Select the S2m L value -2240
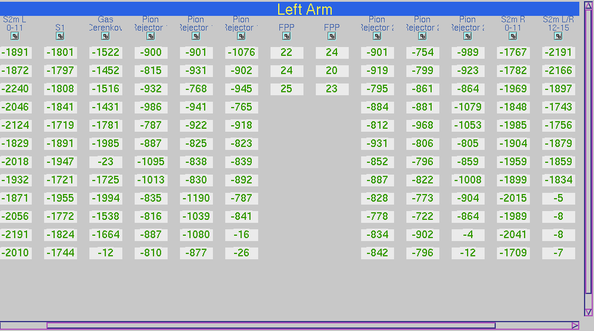Screen dimensions: 594x331 coord(15,89)
